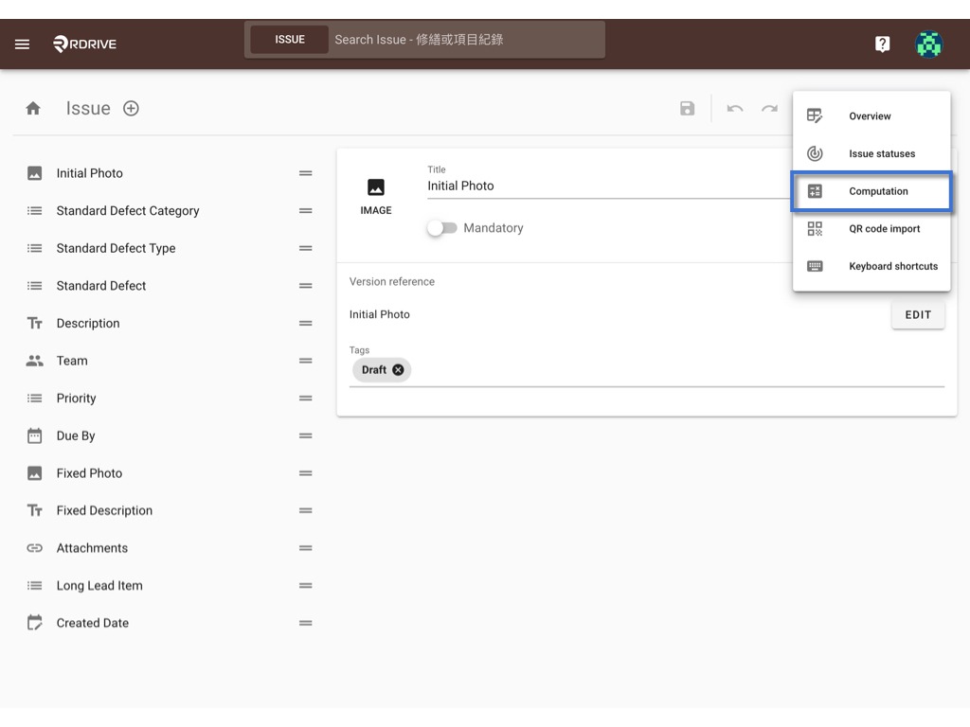Select Standard Defect Category field

tap(169, 211)
